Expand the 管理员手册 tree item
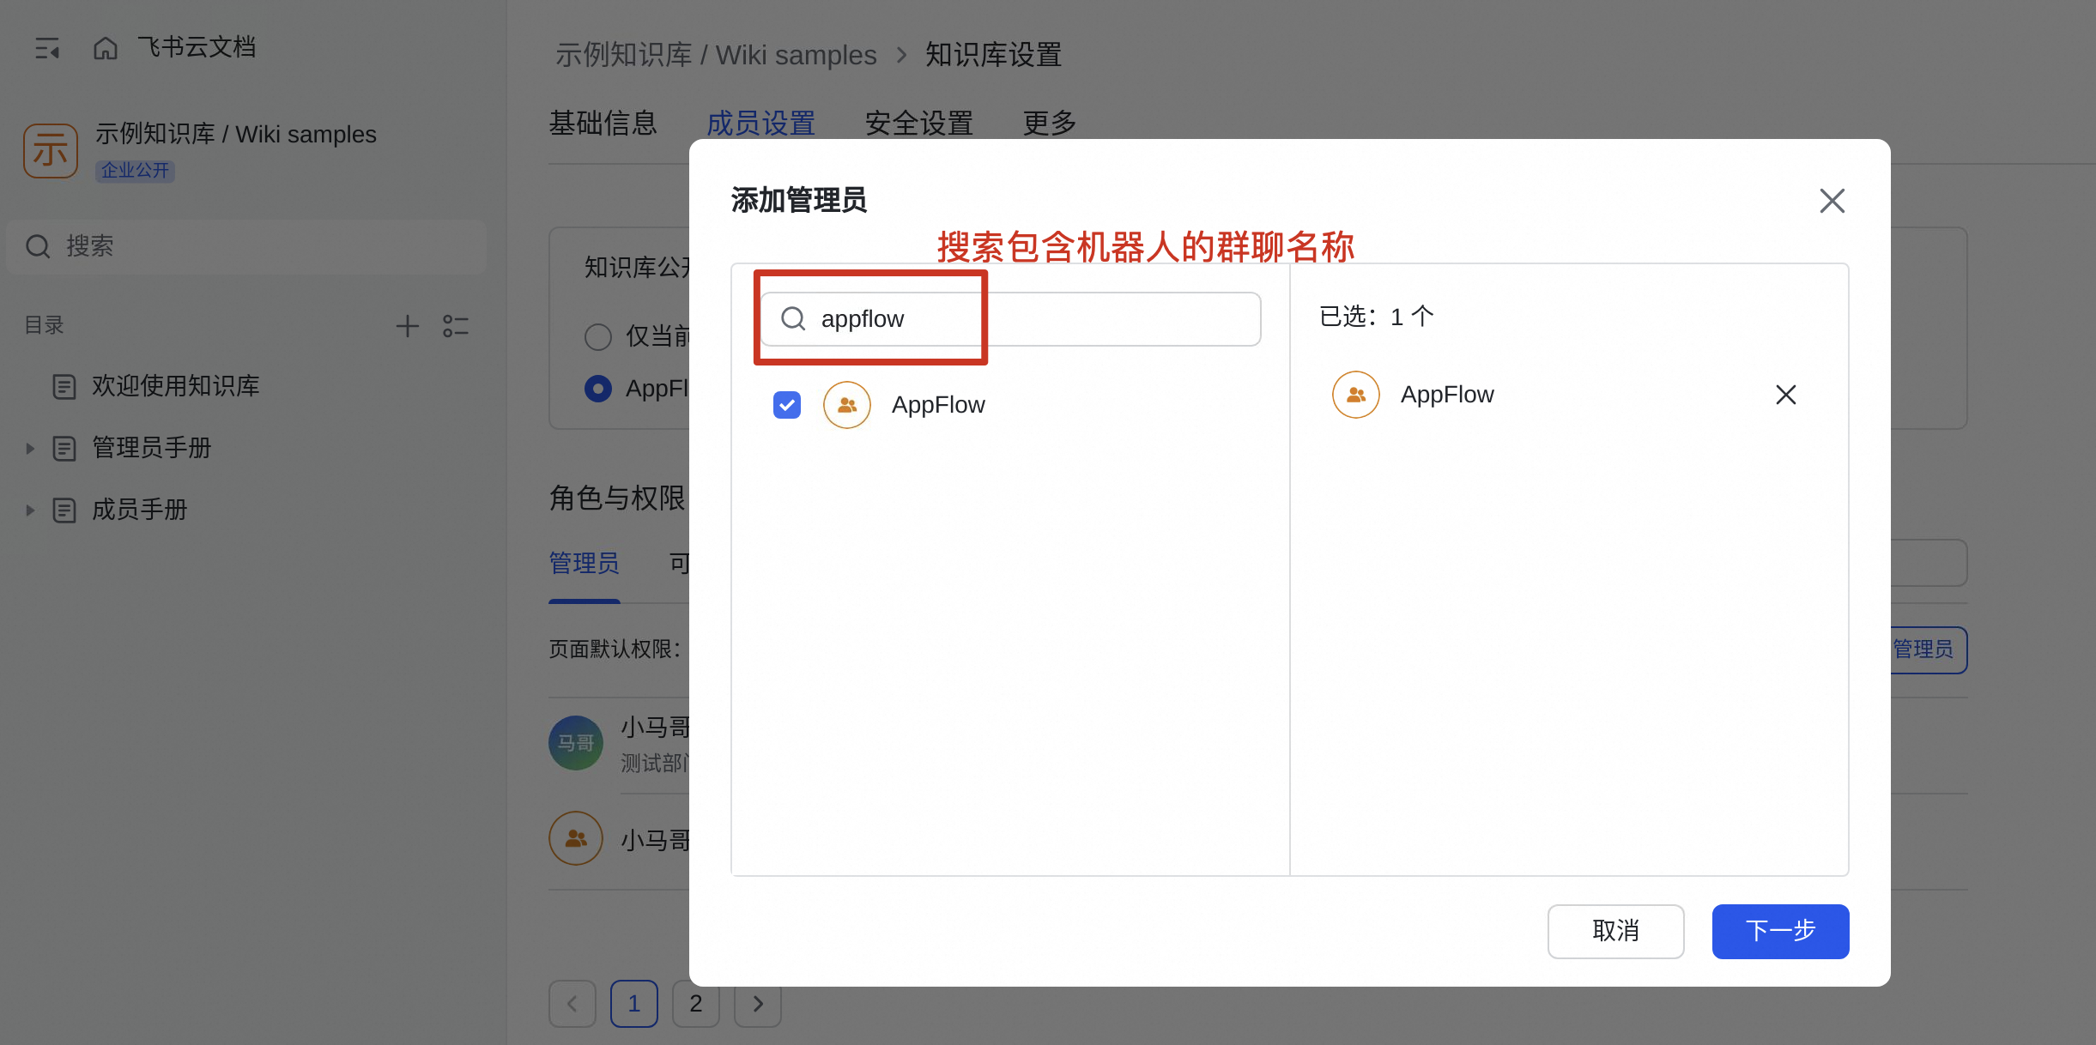The image size is (2096, 1045). pos(30,448)
